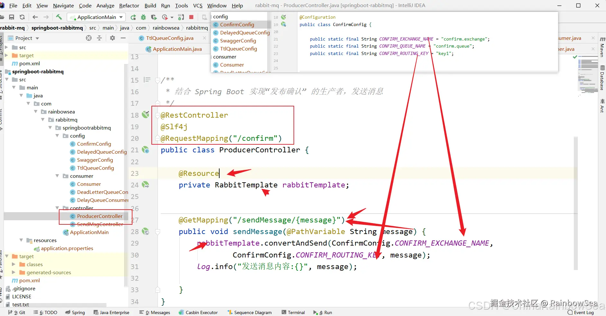Open the File menu
Screen dimensions: 606x316
[x=14, y=5]
